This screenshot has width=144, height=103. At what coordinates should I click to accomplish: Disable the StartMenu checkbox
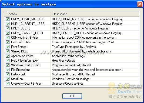[x=8, y=79]
